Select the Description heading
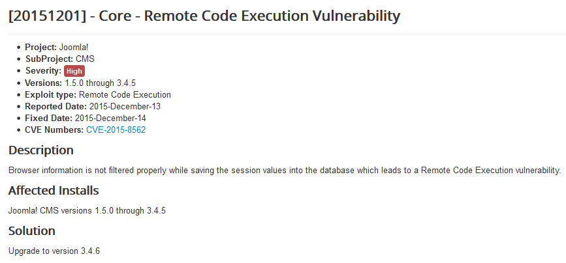The height and width of the screenshot is (263, 566). pos(41,150)
